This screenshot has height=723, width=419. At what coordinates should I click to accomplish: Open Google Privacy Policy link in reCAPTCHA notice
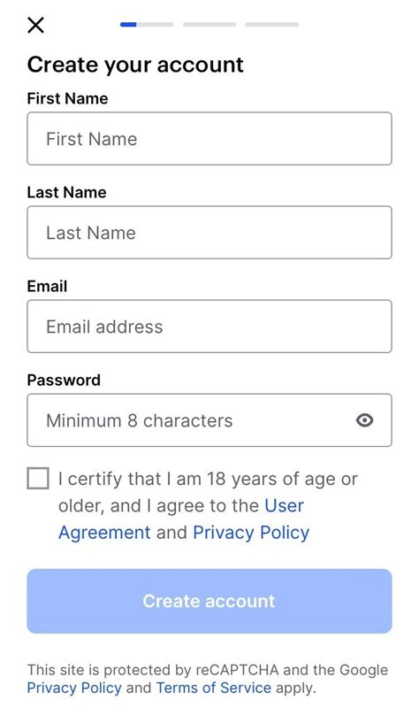[74, 688]
